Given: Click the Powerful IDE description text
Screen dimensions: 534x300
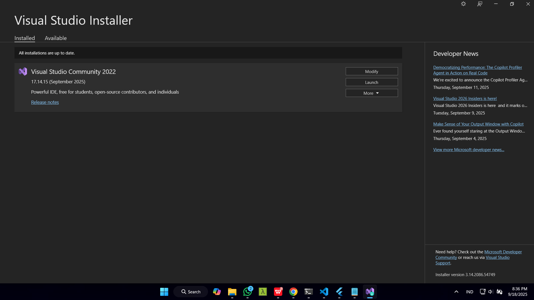Looking at the screenshot, I should tap(105, 92).
